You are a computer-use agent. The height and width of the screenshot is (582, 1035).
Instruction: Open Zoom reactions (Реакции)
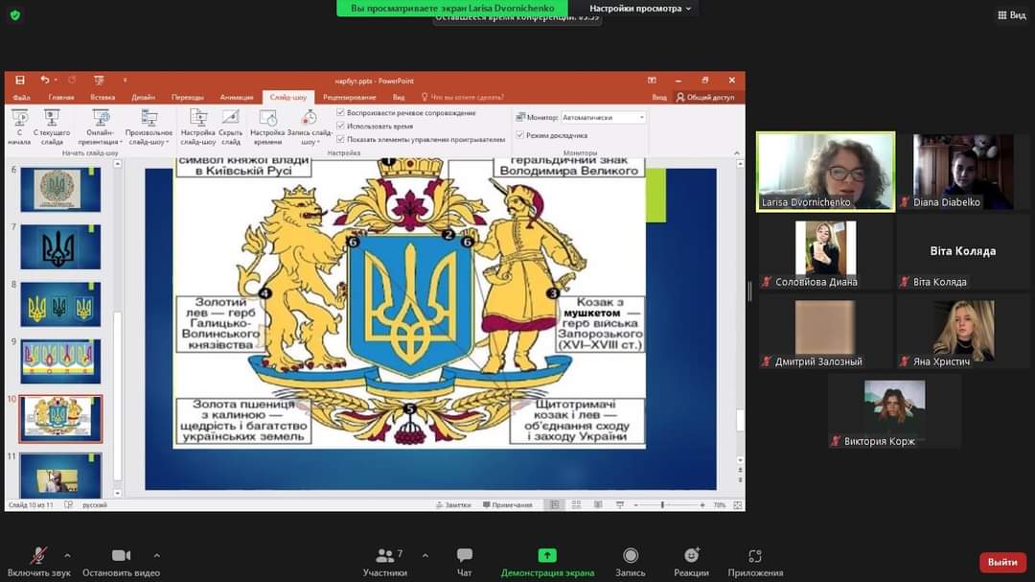click(x=691, y=556)
